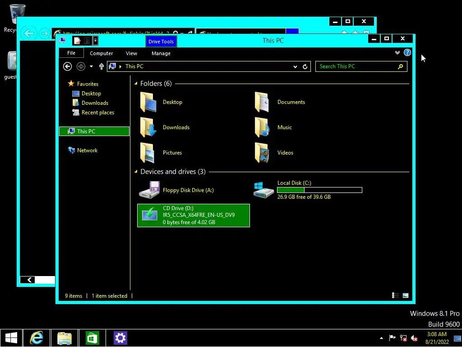Click the Local Disk (C:) capacity bar
This screenshot has height=347, width=462.
coord(319,190)
